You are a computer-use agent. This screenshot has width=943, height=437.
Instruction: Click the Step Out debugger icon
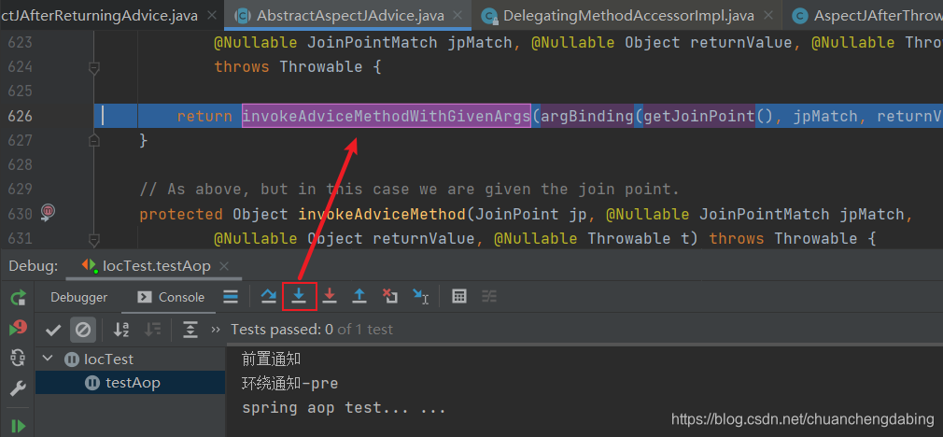tap(359, 296)
